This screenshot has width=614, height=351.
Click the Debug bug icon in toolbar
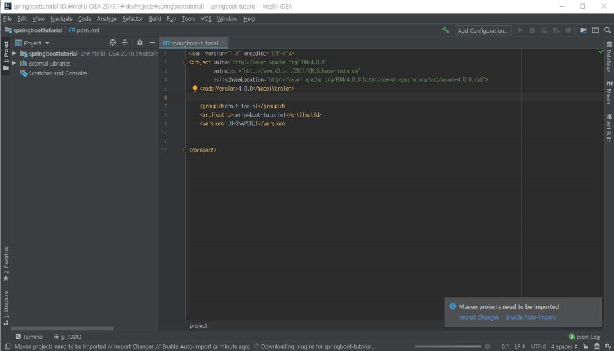(532, 30)
